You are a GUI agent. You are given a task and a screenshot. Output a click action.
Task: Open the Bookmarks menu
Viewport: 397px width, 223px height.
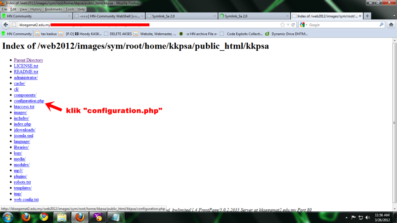point(53,9)
